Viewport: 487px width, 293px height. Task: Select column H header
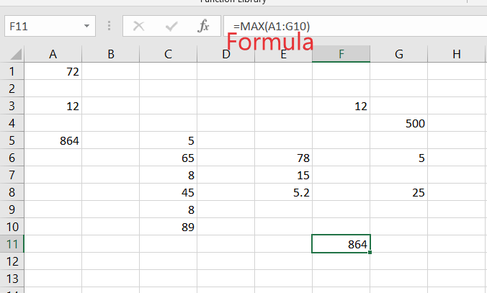point(457,54)
